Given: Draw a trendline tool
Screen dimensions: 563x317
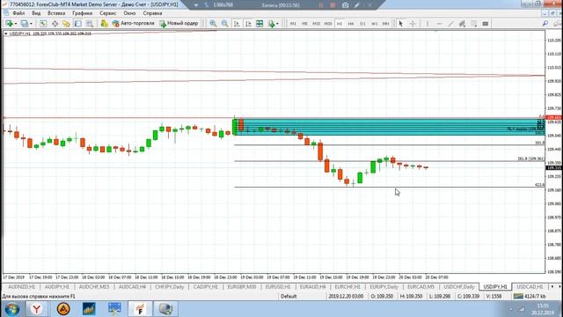Looking at the screenshot, I should tap(450, 24).
